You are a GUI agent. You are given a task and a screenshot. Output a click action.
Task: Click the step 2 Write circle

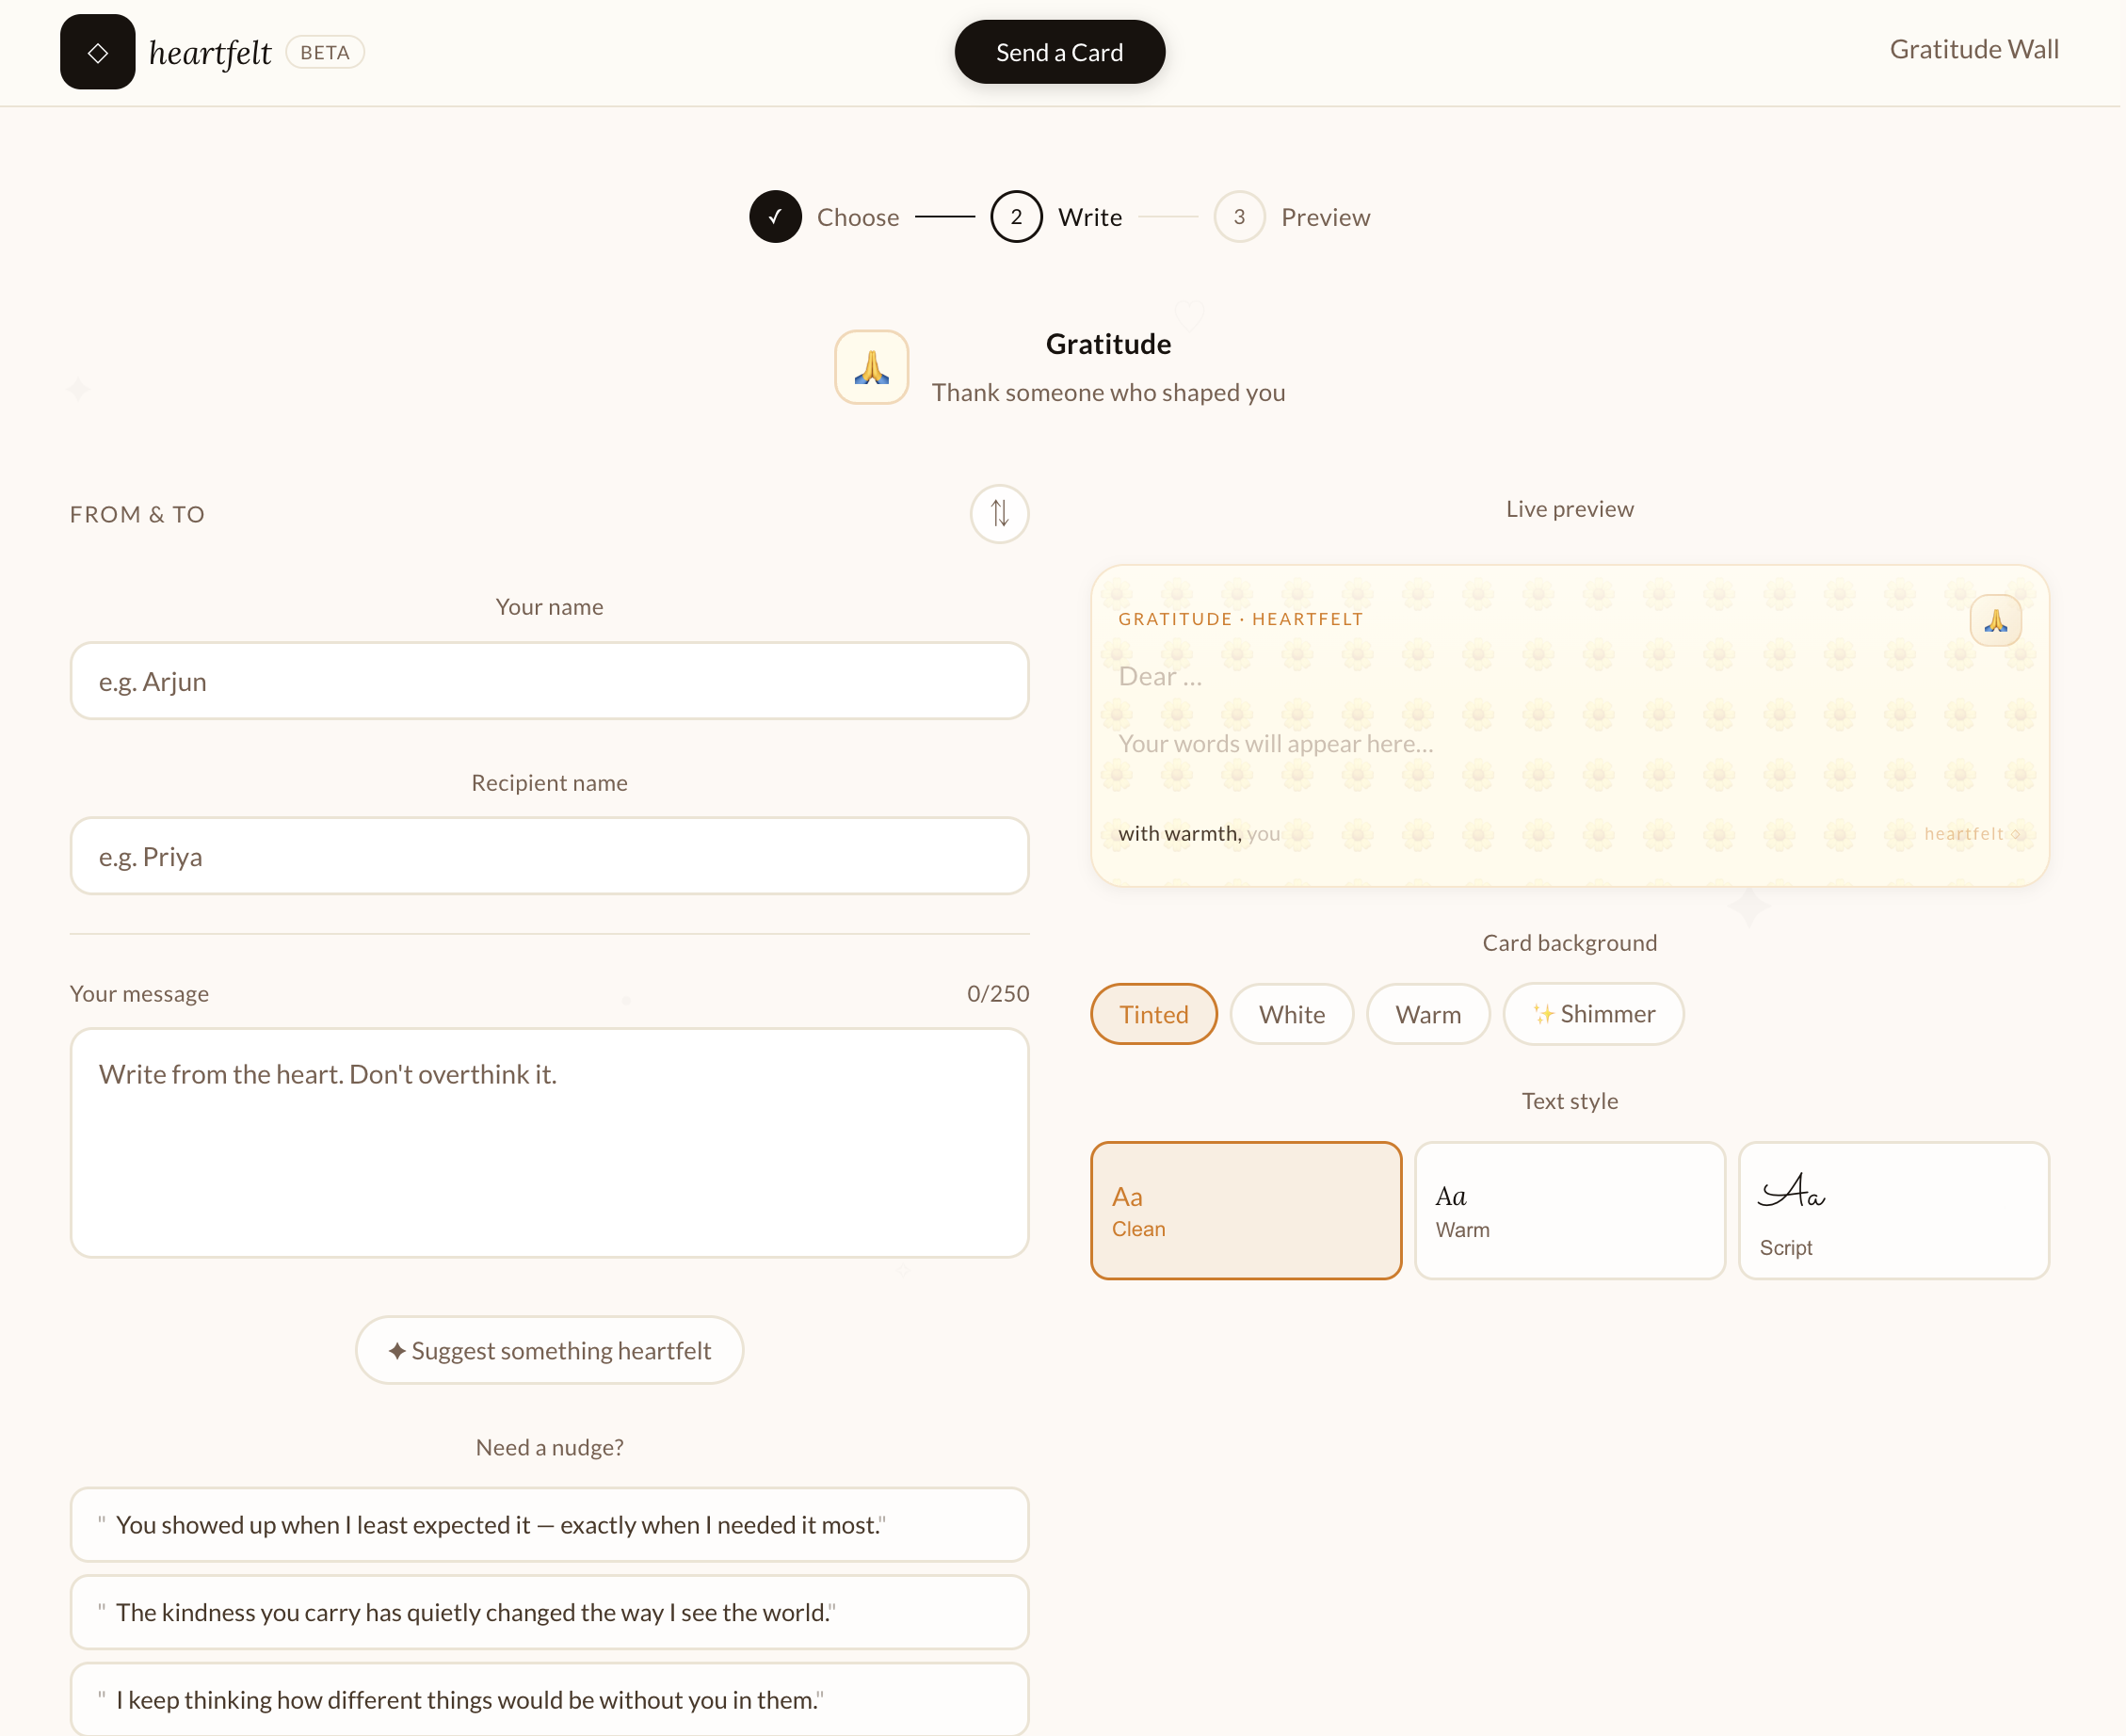coord(1016,217)
